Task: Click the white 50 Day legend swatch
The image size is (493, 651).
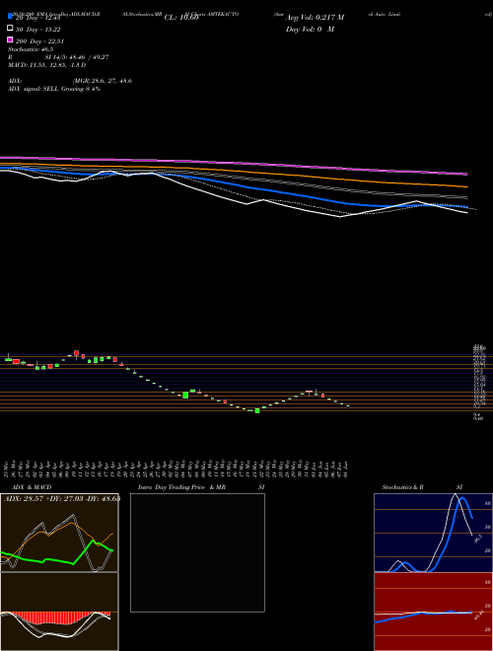Action: [10, 29]
